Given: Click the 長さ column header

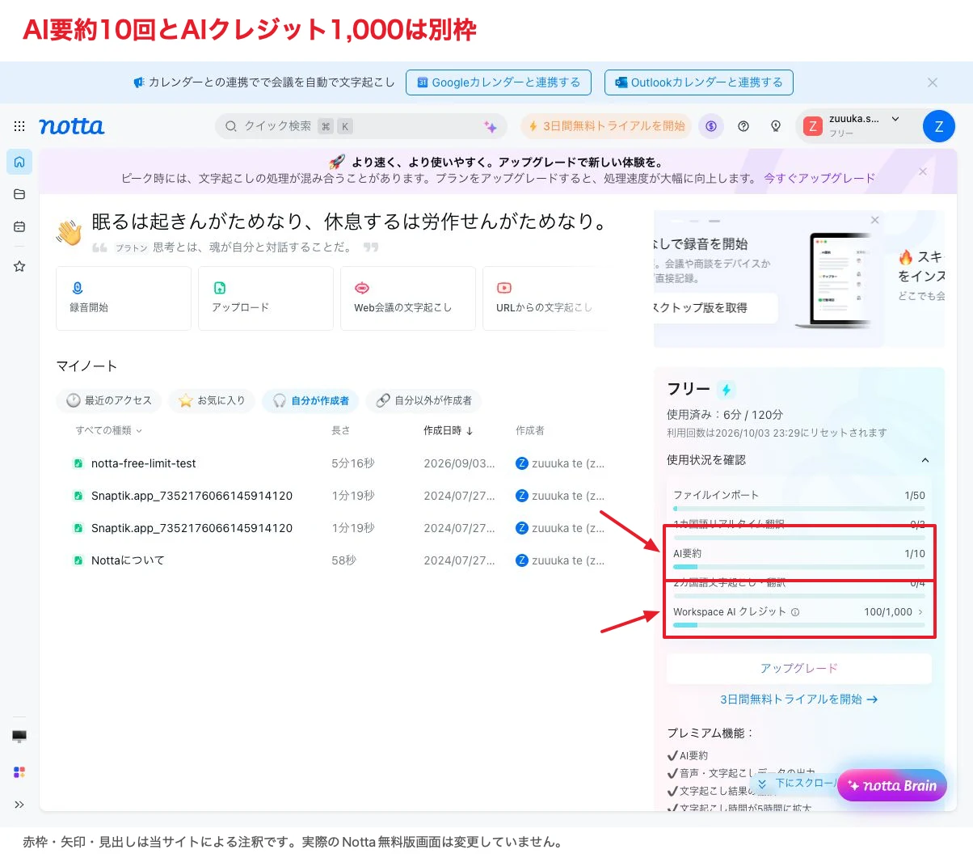Looking at the screenshot, I should (341, 430).
